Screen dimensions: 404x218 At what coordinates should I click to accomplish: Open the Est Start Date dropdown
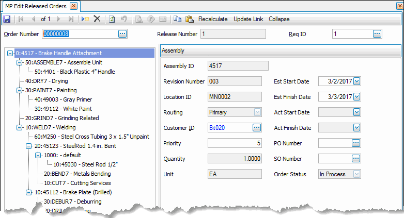click(356, 81)
